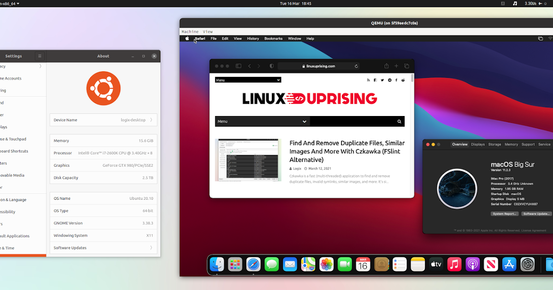
Task: Open the History menu
Action: click(x=253, y=39)
